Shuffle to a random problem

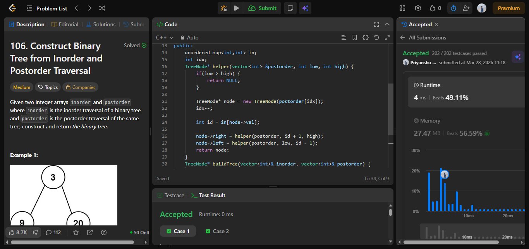pyautogui.click(x=102, y=8)
